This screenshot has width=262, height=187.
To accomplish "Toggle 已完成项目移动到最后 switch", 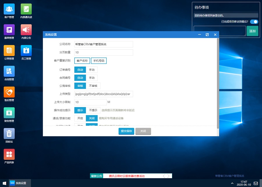I will click(x=254, y=22).
